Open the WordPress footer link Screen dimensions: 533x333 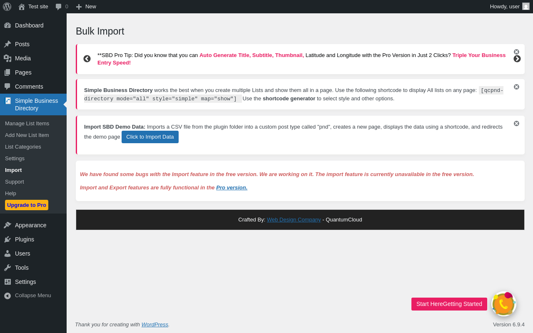point(155,325)
